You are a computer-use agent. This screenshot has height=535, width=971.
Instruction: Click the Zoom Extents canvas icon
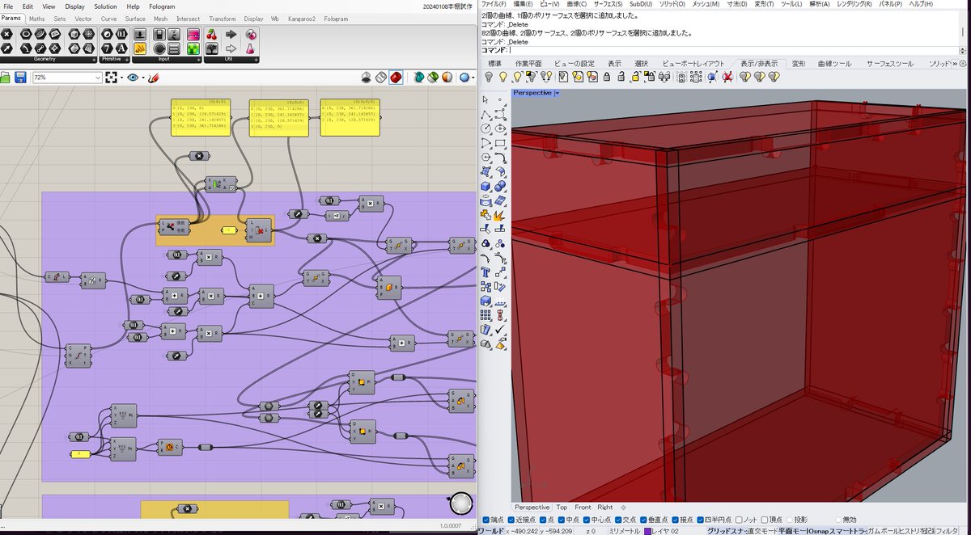coord(112,78)
